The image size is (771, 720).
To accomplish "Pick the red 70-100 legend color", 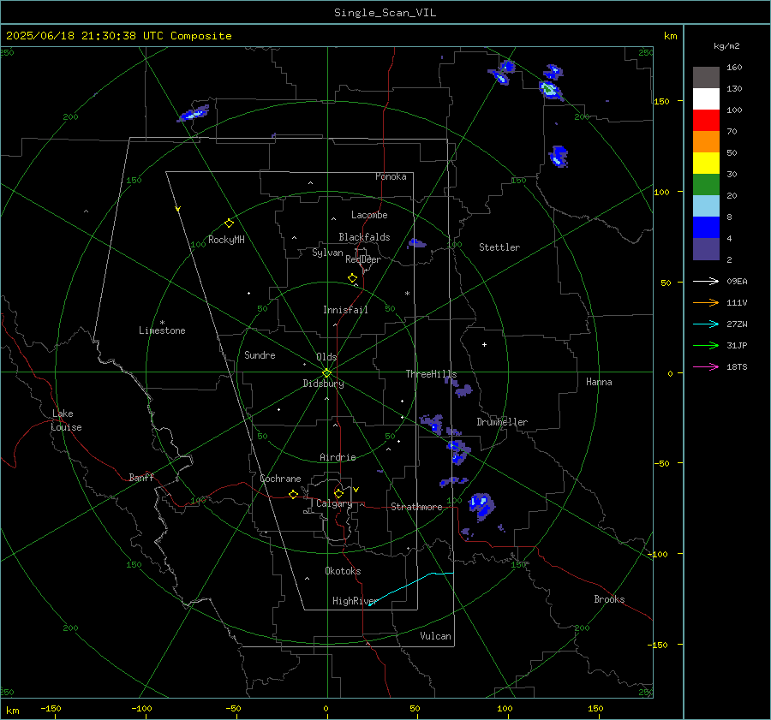I will point(706,121).
